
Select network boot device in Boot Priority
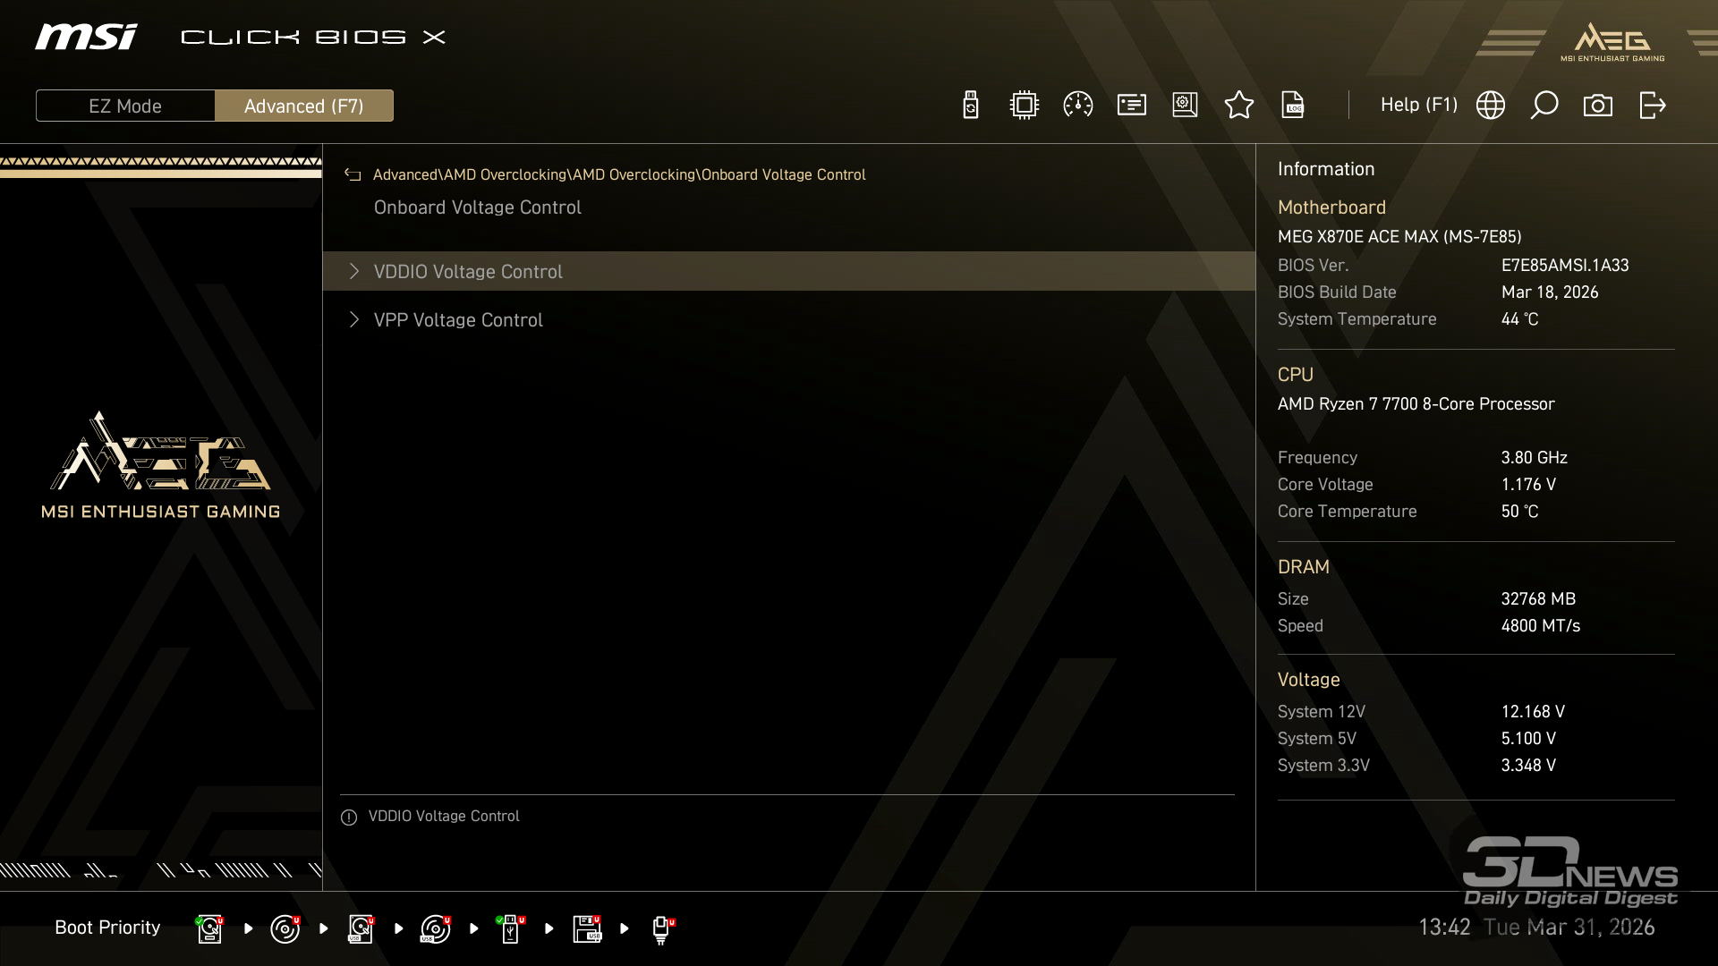tap(661, 928)
